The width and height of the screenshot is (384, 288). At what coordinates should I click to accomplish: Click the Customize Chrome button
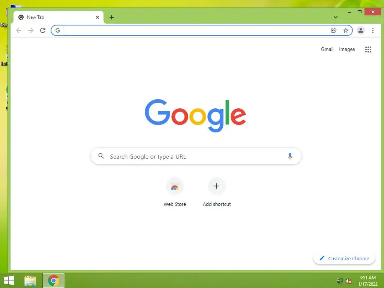point(344,258)
